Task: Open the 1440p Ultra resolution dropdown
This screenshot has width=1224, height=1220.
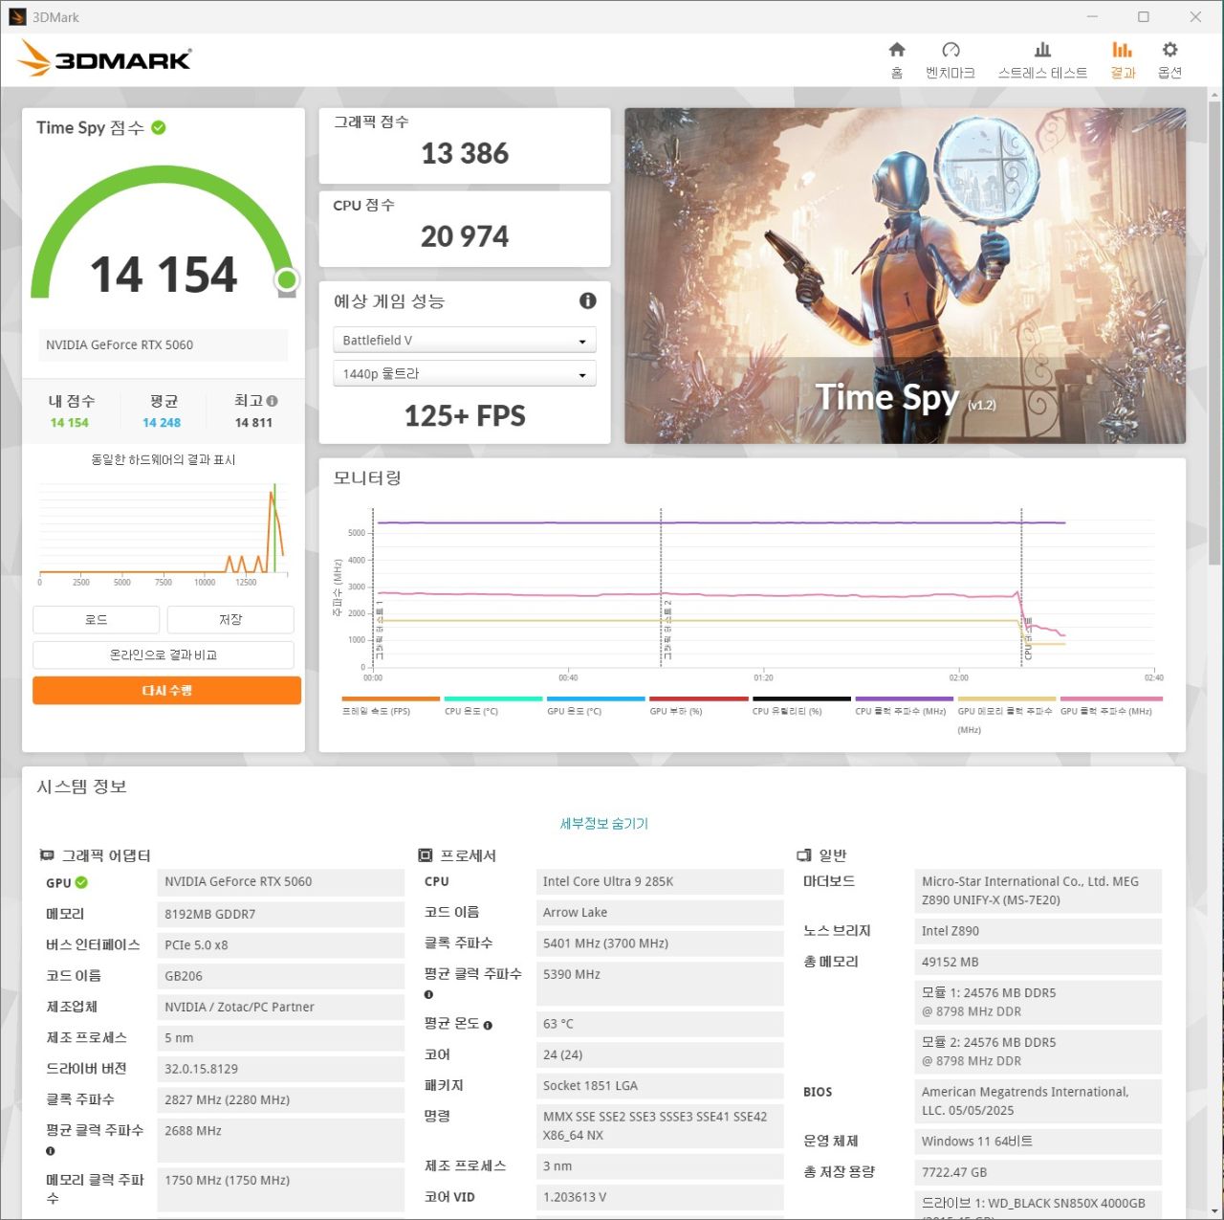Action: coord(464,374)
